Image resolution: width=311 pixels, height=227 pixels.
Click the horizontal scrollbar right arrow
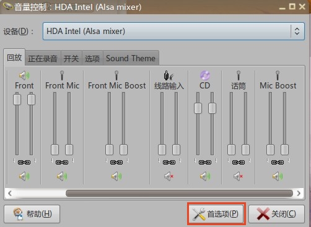pos(299,193)
